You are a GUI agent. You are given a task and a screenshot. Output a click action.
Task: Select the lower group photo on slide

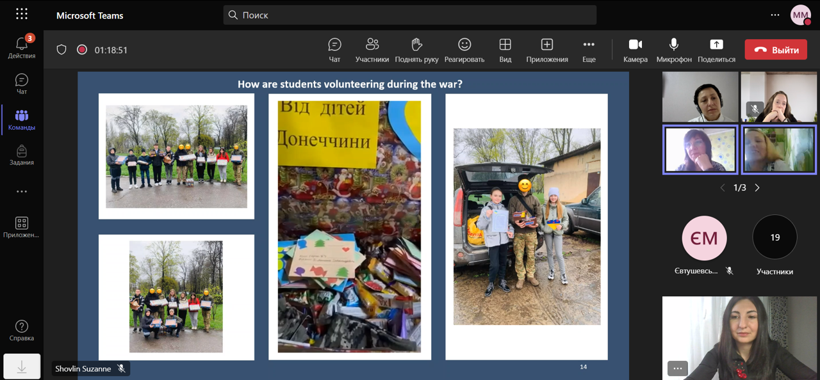coord(176,297)
